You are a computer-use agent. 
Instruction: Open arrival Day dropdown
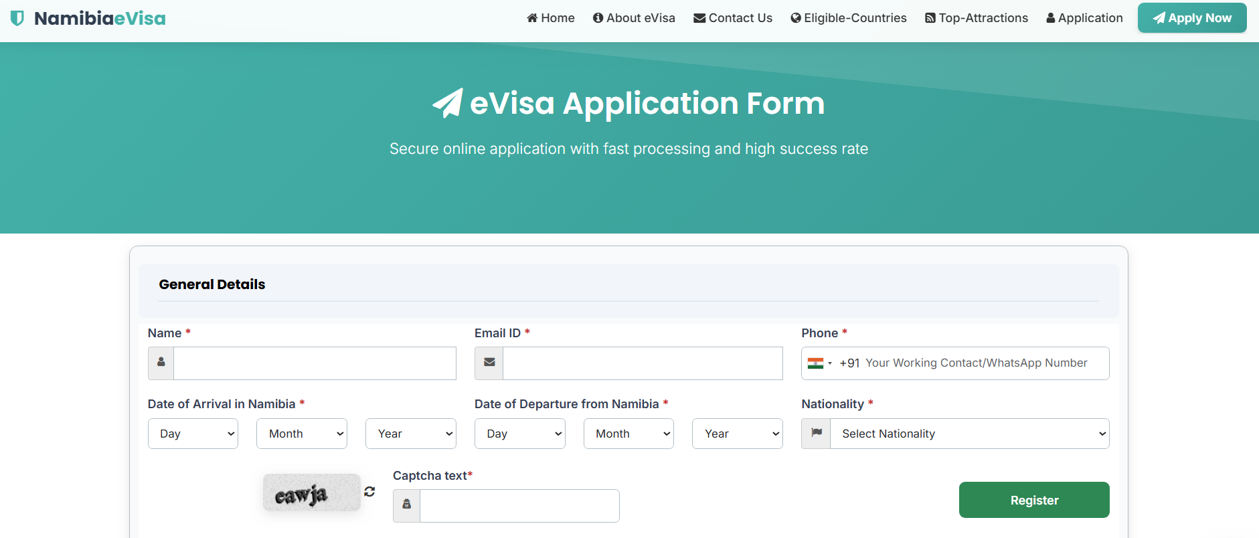[x=193, y=434]
